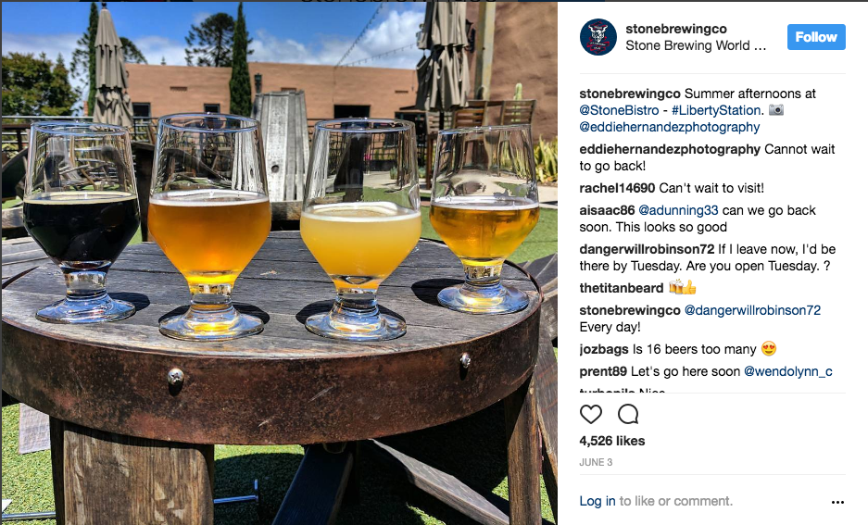View dangerwillrobinson72's profile
The width and height of the screenshot is (868, 525).
(x=647, y=249)
